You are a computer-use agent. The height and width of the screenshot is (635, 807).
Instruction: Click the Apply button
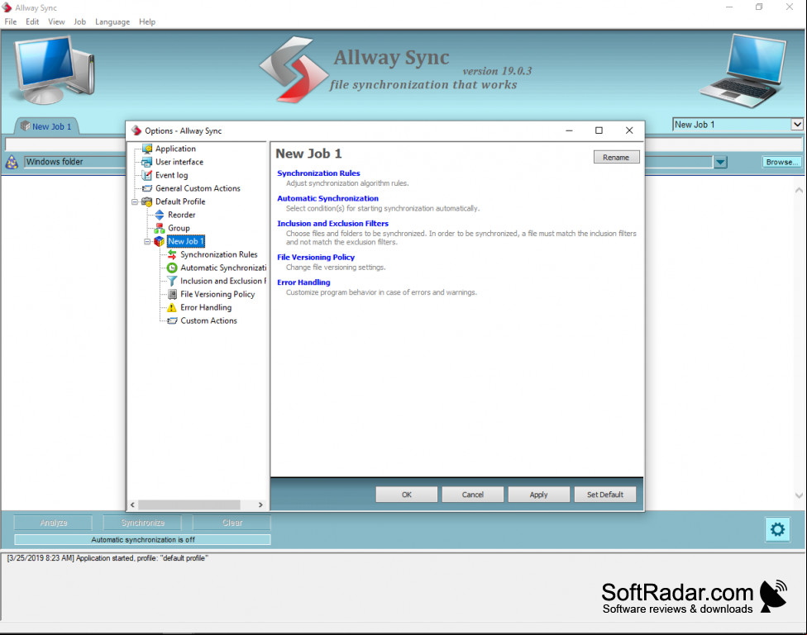tap(539, 495)
